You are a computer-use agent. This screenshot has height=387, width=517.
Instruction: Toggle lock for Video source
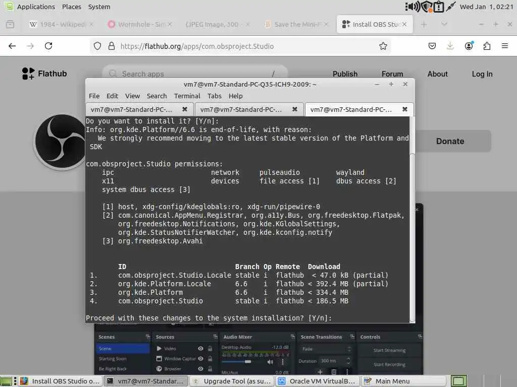(210, 349)
